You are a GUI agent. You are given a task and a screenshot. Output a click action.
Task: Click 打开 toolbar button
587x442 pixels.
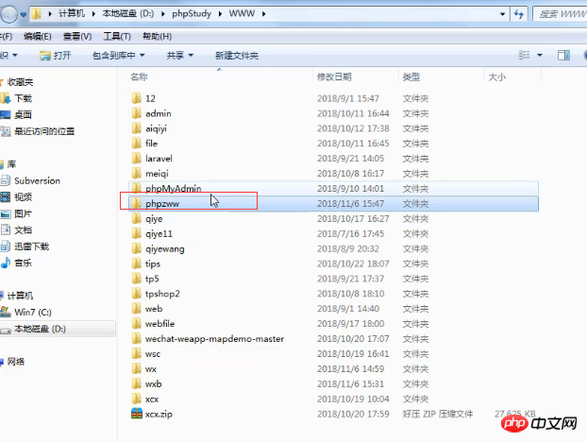(55, 56)
